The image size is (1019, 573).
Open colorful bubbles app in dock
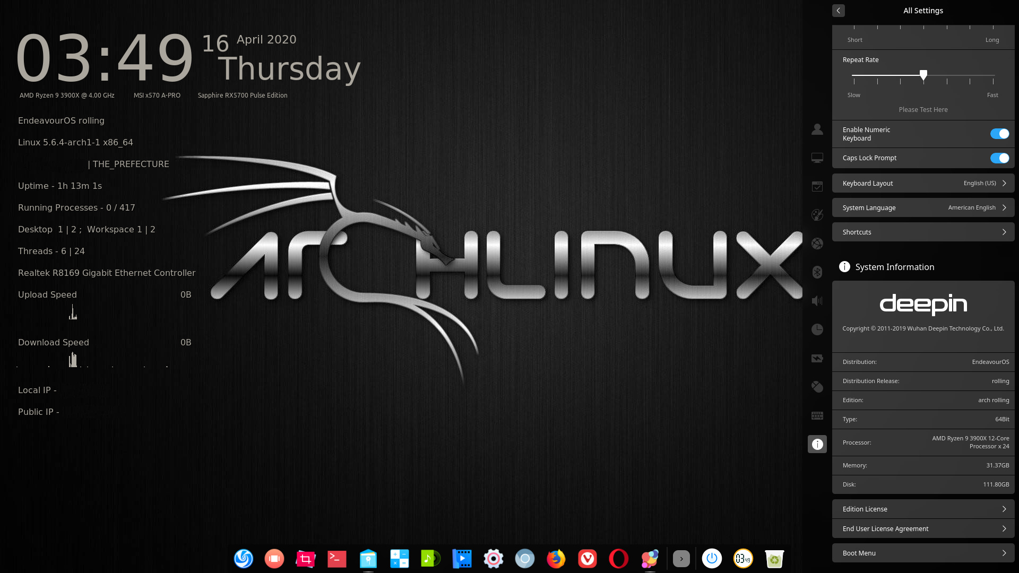click(x=650, y=559)
